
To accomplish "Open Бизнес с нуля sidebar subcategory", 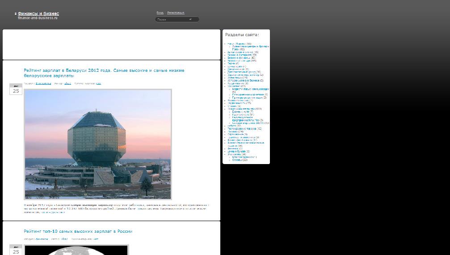I will tap(241, 111).
